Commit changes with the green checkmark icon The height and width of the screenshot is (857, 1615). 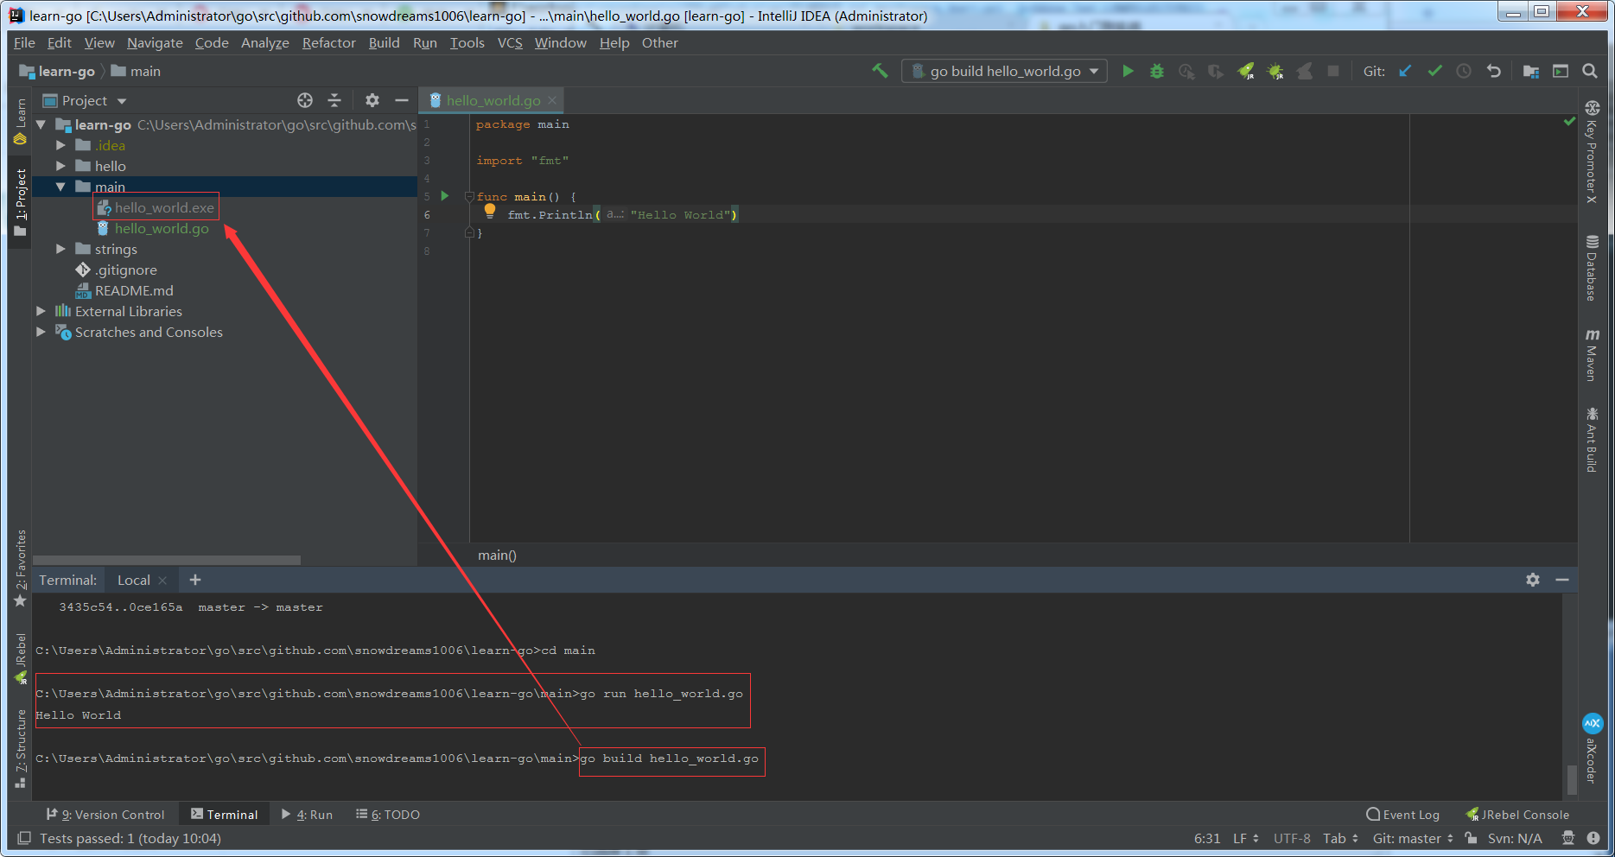pyautogui.click(x=1434, y=71)
